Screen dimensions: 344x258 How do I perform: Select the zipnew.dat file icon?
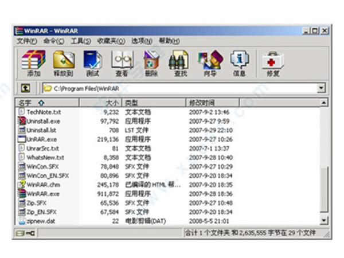pos(22,221)
